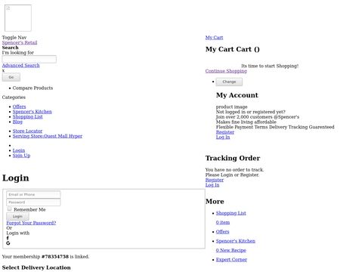Click Toggle Nav text
The width and height of the screenshot is (340, 272).
pos(14,38)
